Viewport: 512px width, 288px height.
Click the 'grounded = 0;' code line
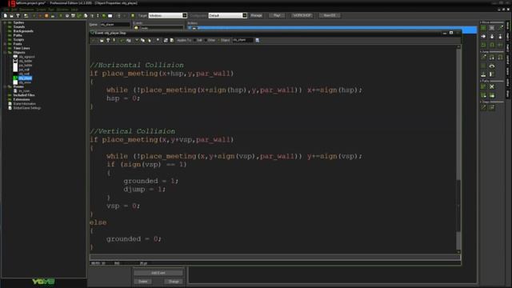pyautogui.click(x=134, y=238)
